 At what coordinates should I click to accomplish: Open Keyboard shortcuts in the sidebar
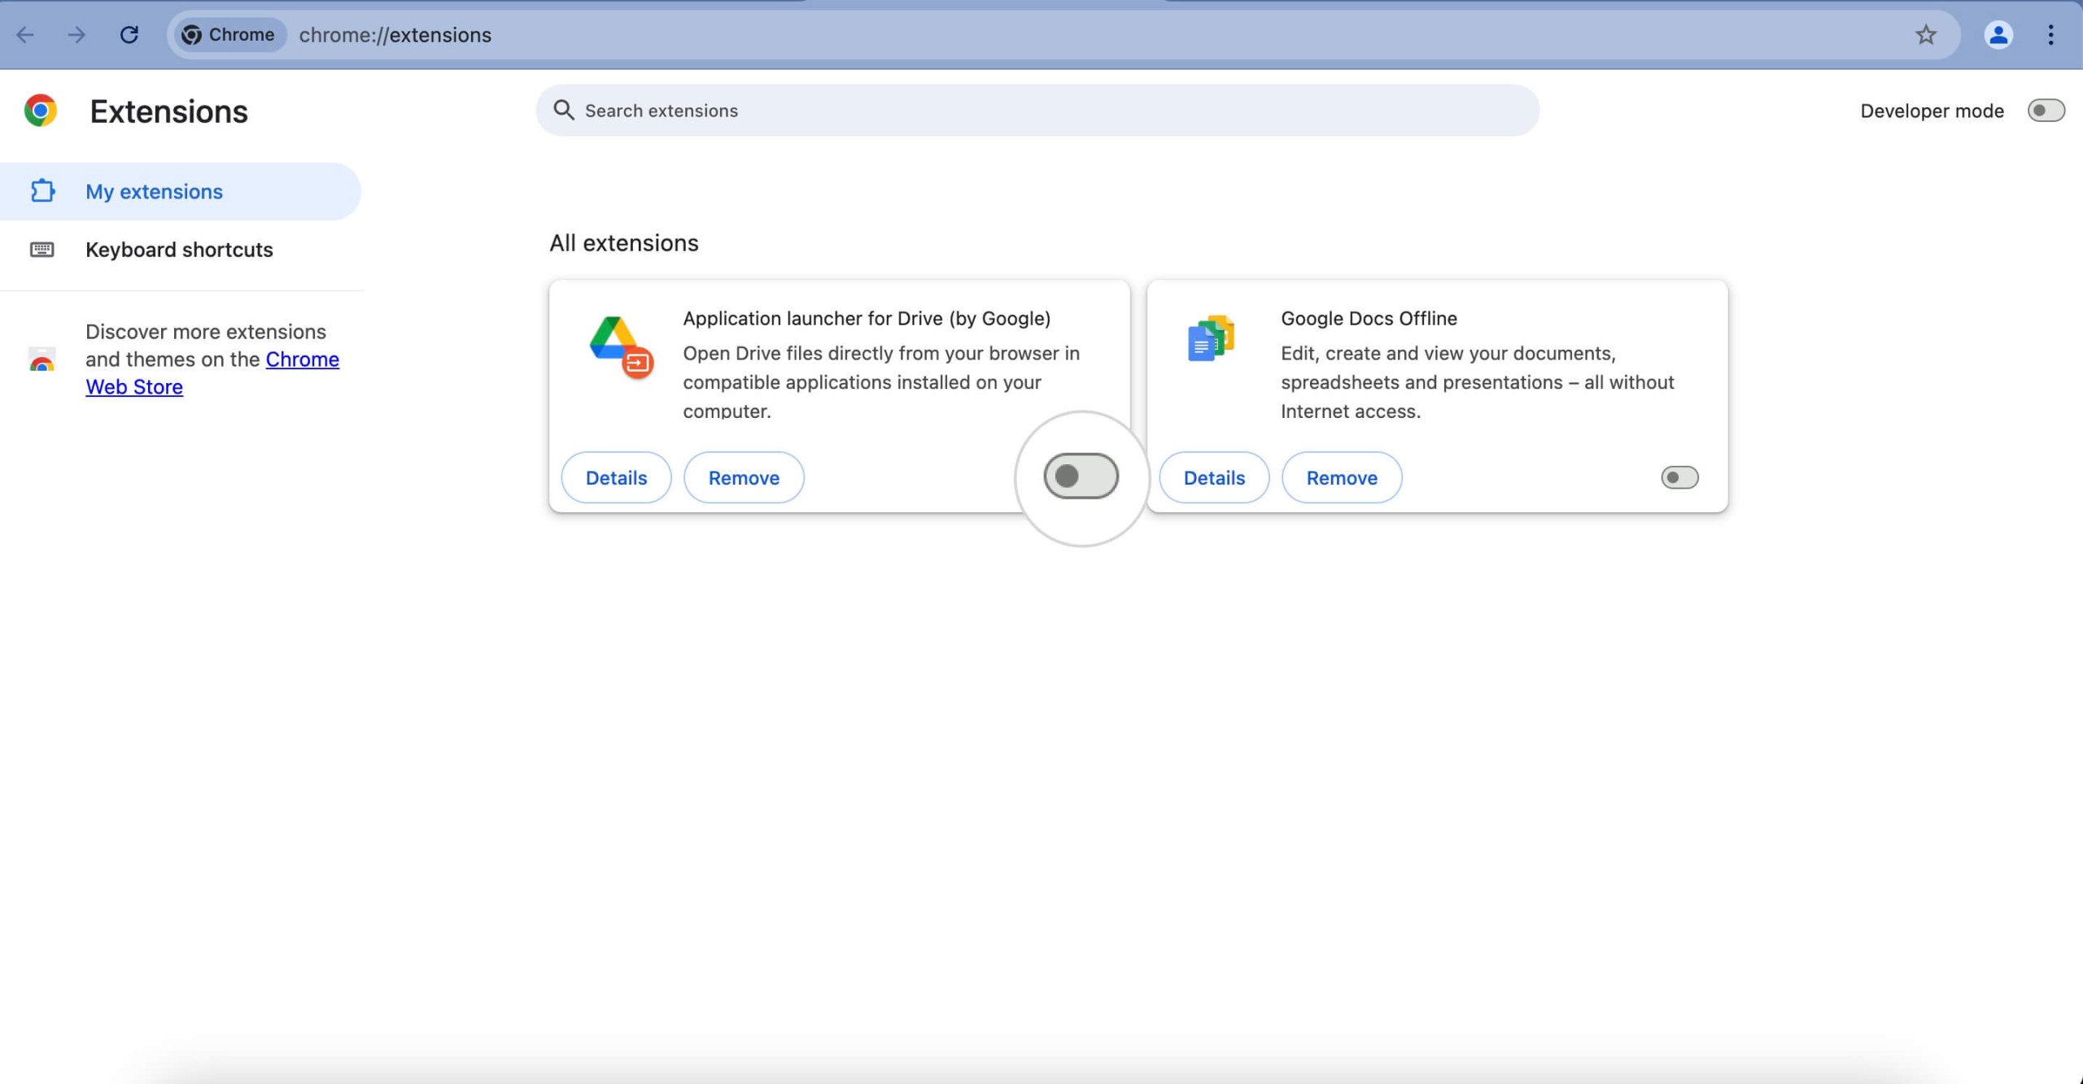pyautogui.click(x=181, y=250)
